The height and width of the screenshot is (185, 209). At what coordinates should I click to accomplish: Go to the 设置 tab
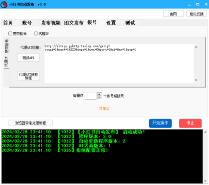(114, 23)
